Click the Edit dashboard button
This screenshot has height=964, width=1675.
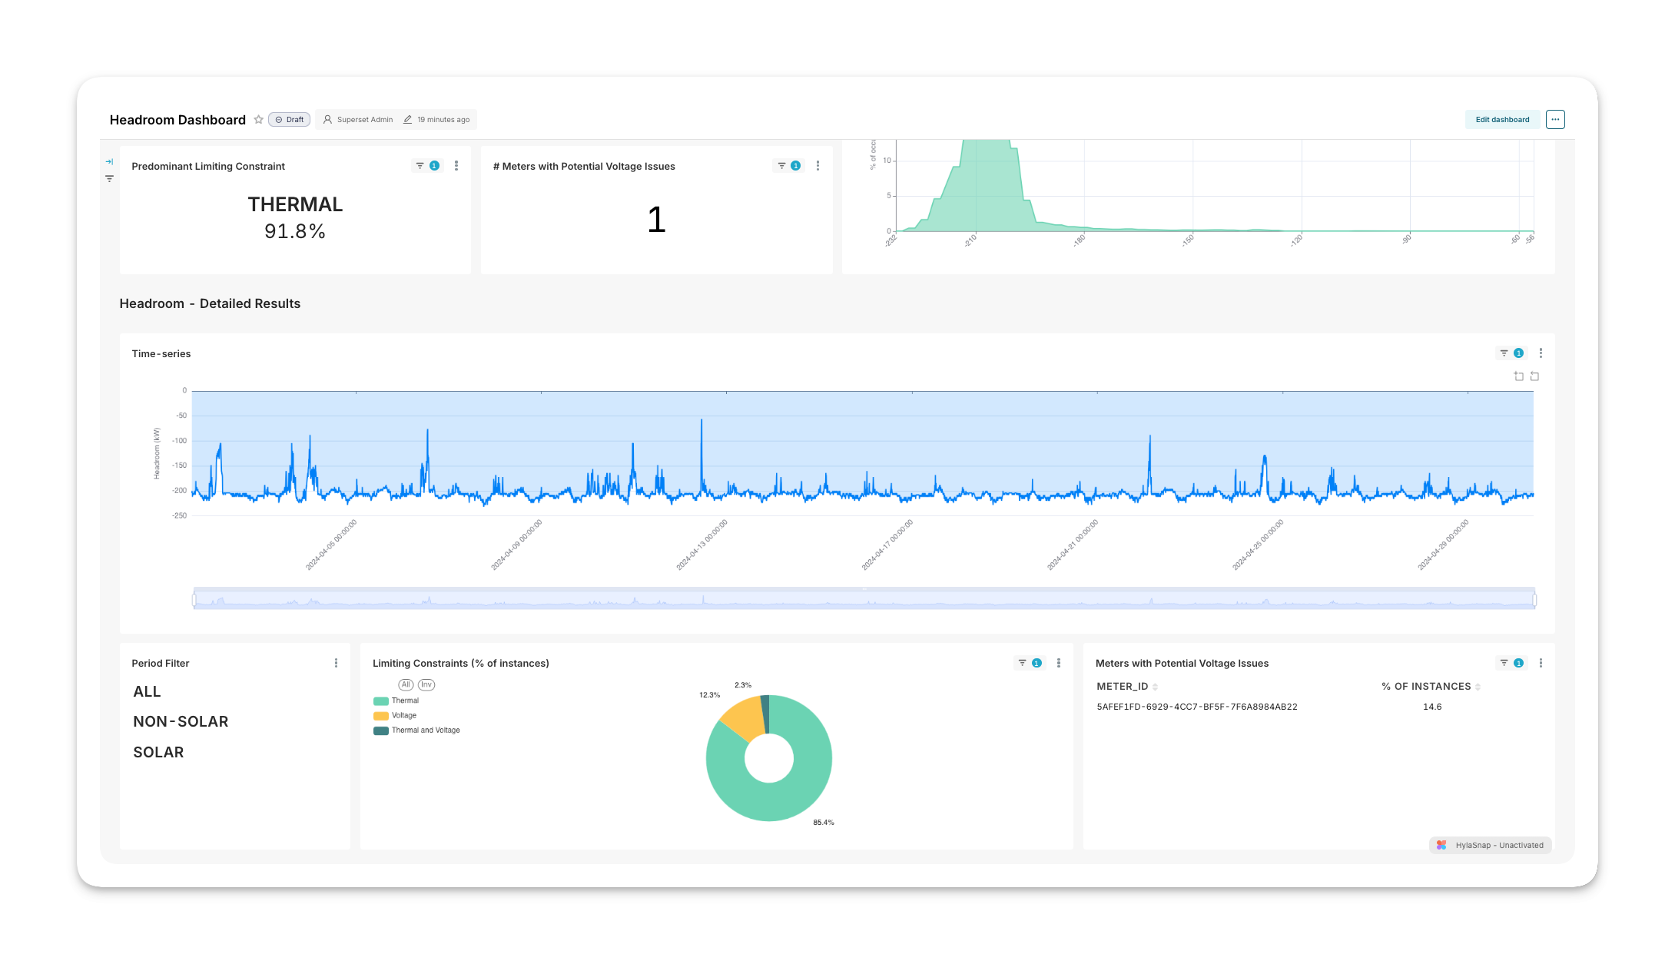pos(1502,120)
